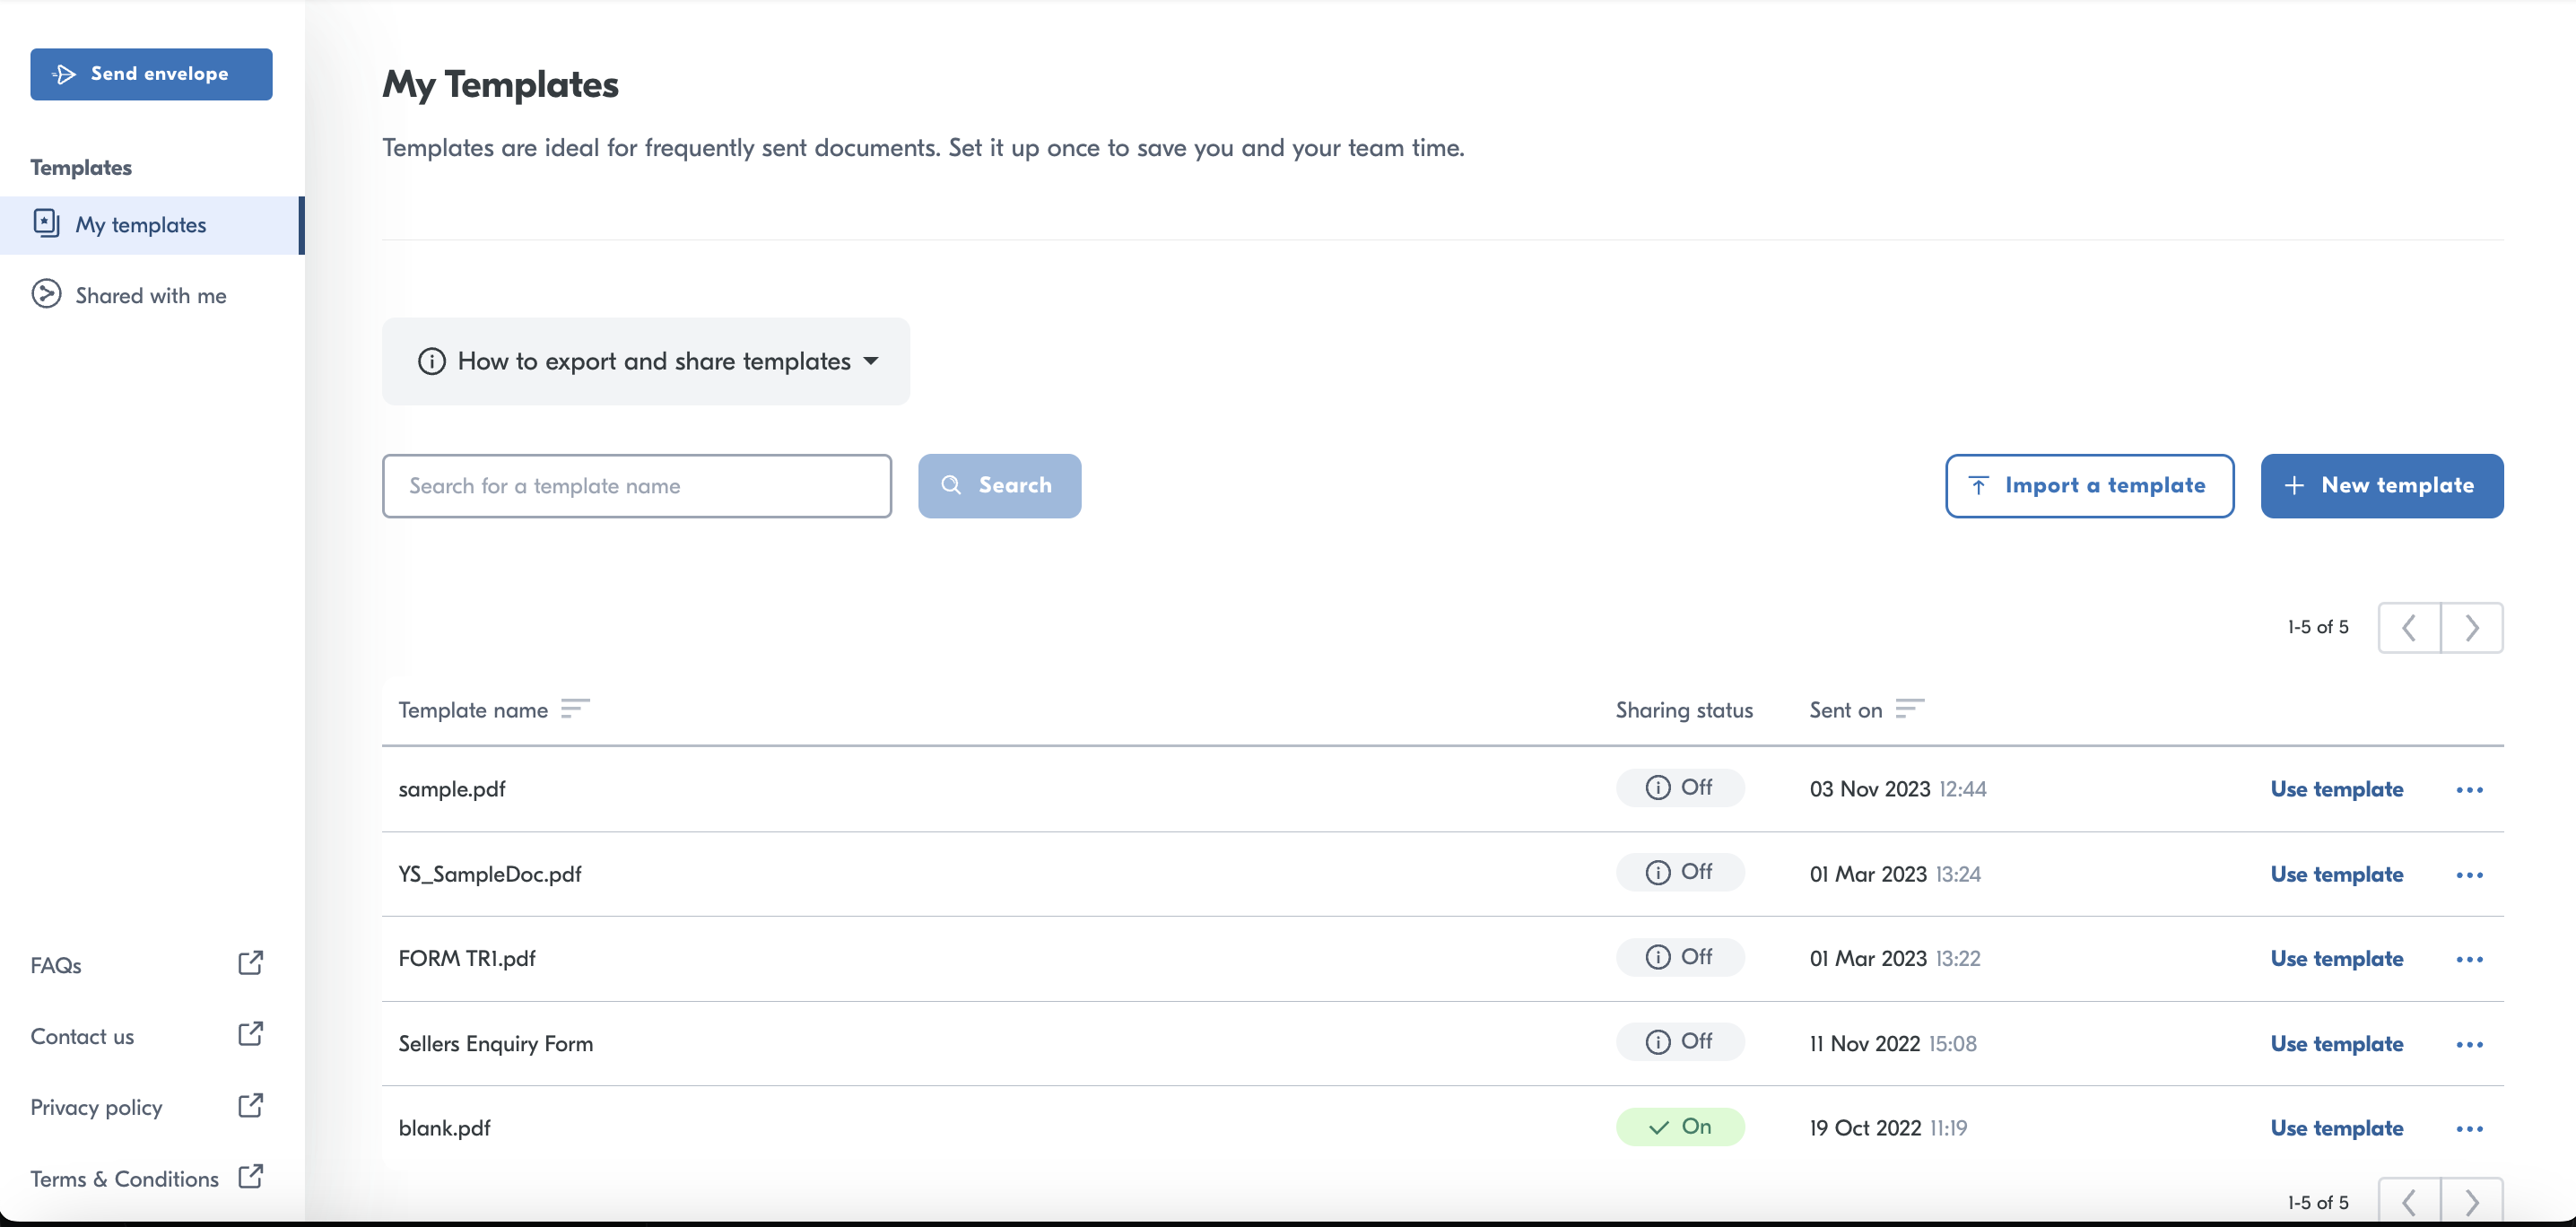Go to next page using bottom pager arrow

tap(2472, 1202)
